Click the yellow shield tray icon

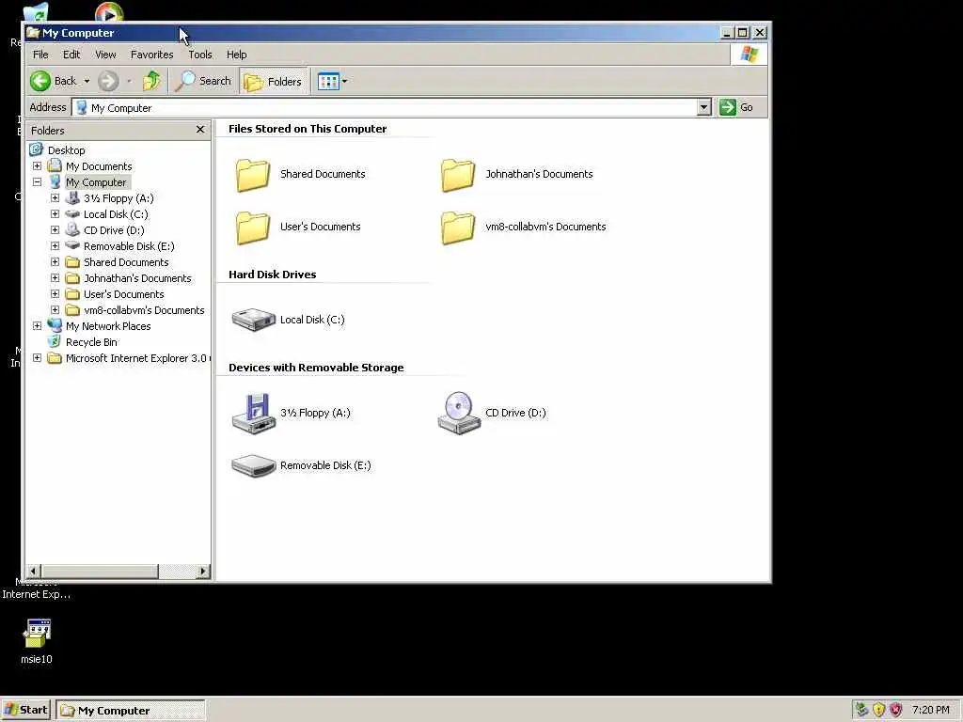pos(879,711)
